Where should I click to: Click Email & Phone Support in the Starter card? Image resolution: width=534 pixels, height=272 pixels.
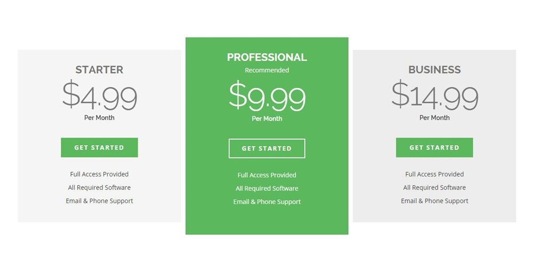pyautogui.click(x=99, y=201)
